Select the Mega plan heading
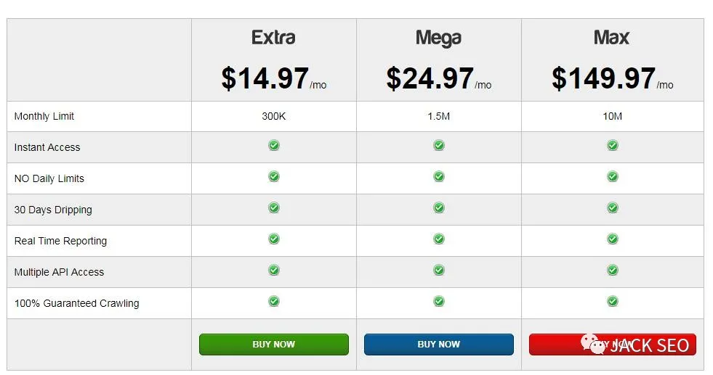Screen dimensions: 713x375 [x=438, y=38]
